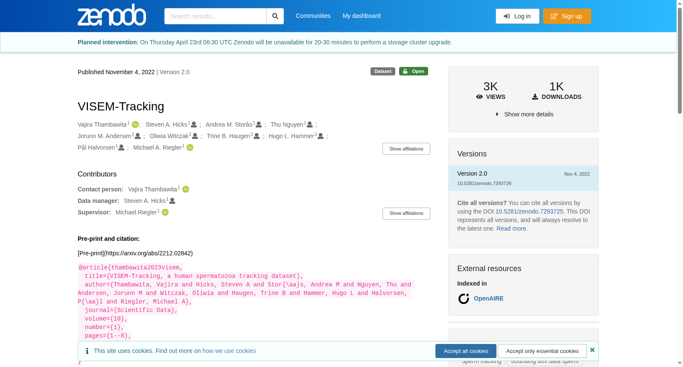Open the Read more link about versions
This screenshot has height=367, width=683.
511,228
